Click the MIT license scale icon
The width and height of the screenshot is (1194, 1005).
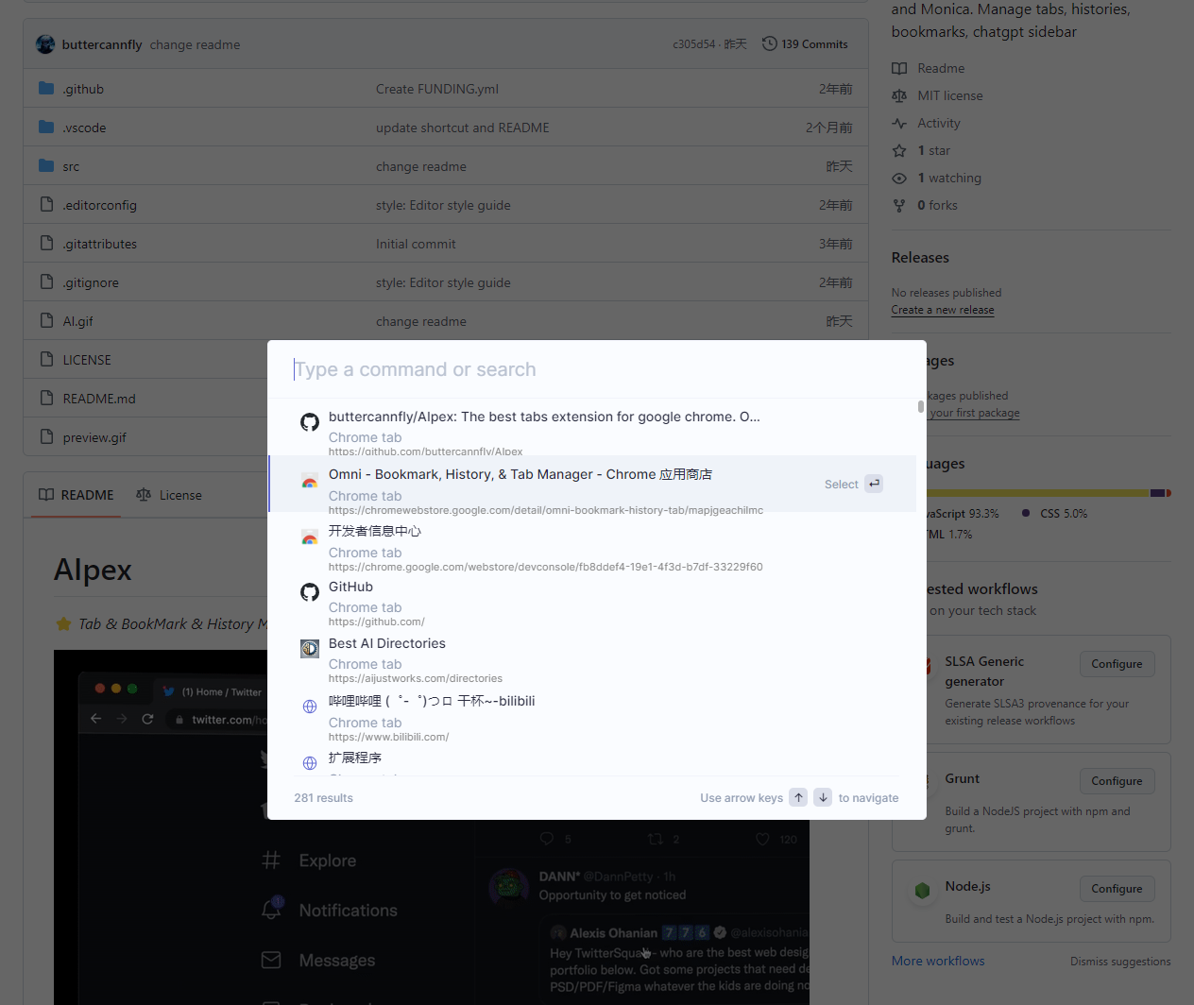coord(899,95)
